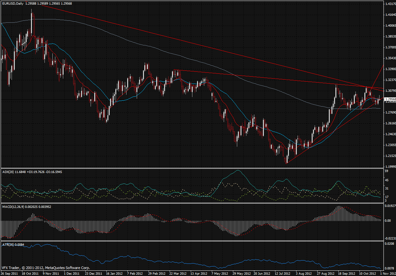Click the ADX line peak near 29 May 2012
Image resolution: width=396 pixels, height=276 pixels.
(238, 171)
